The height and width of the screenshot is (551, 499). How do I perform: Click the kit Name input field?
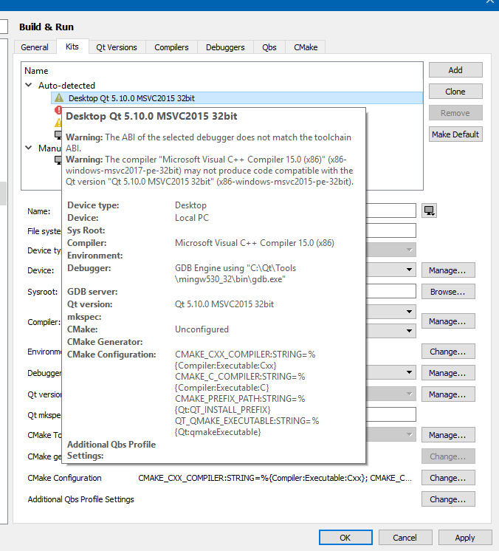pyautogui.click(x=390, y=211)
